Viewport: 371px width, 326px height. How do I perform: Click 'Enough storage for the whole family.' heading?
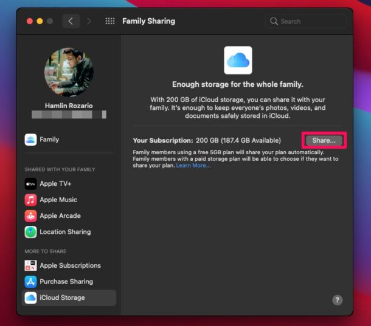pos(238,84)
